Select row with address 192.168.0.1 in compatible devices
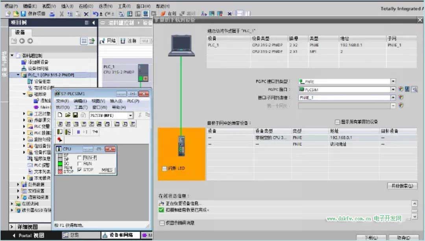This screenshot has height=241, width=425. pos(312,138)
